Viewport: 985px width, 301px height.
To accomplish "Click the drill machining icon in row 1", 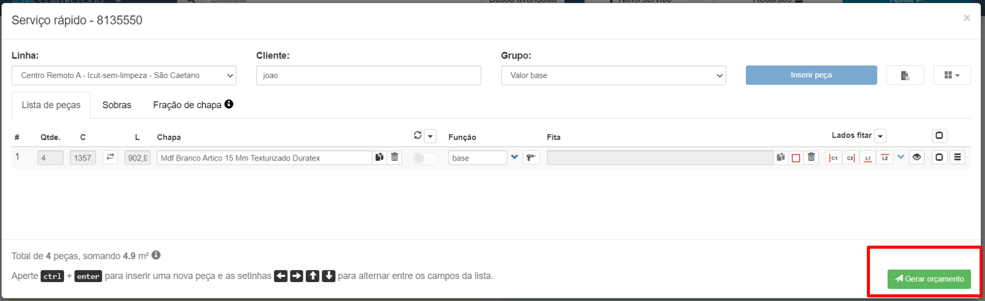I will 531,157.
